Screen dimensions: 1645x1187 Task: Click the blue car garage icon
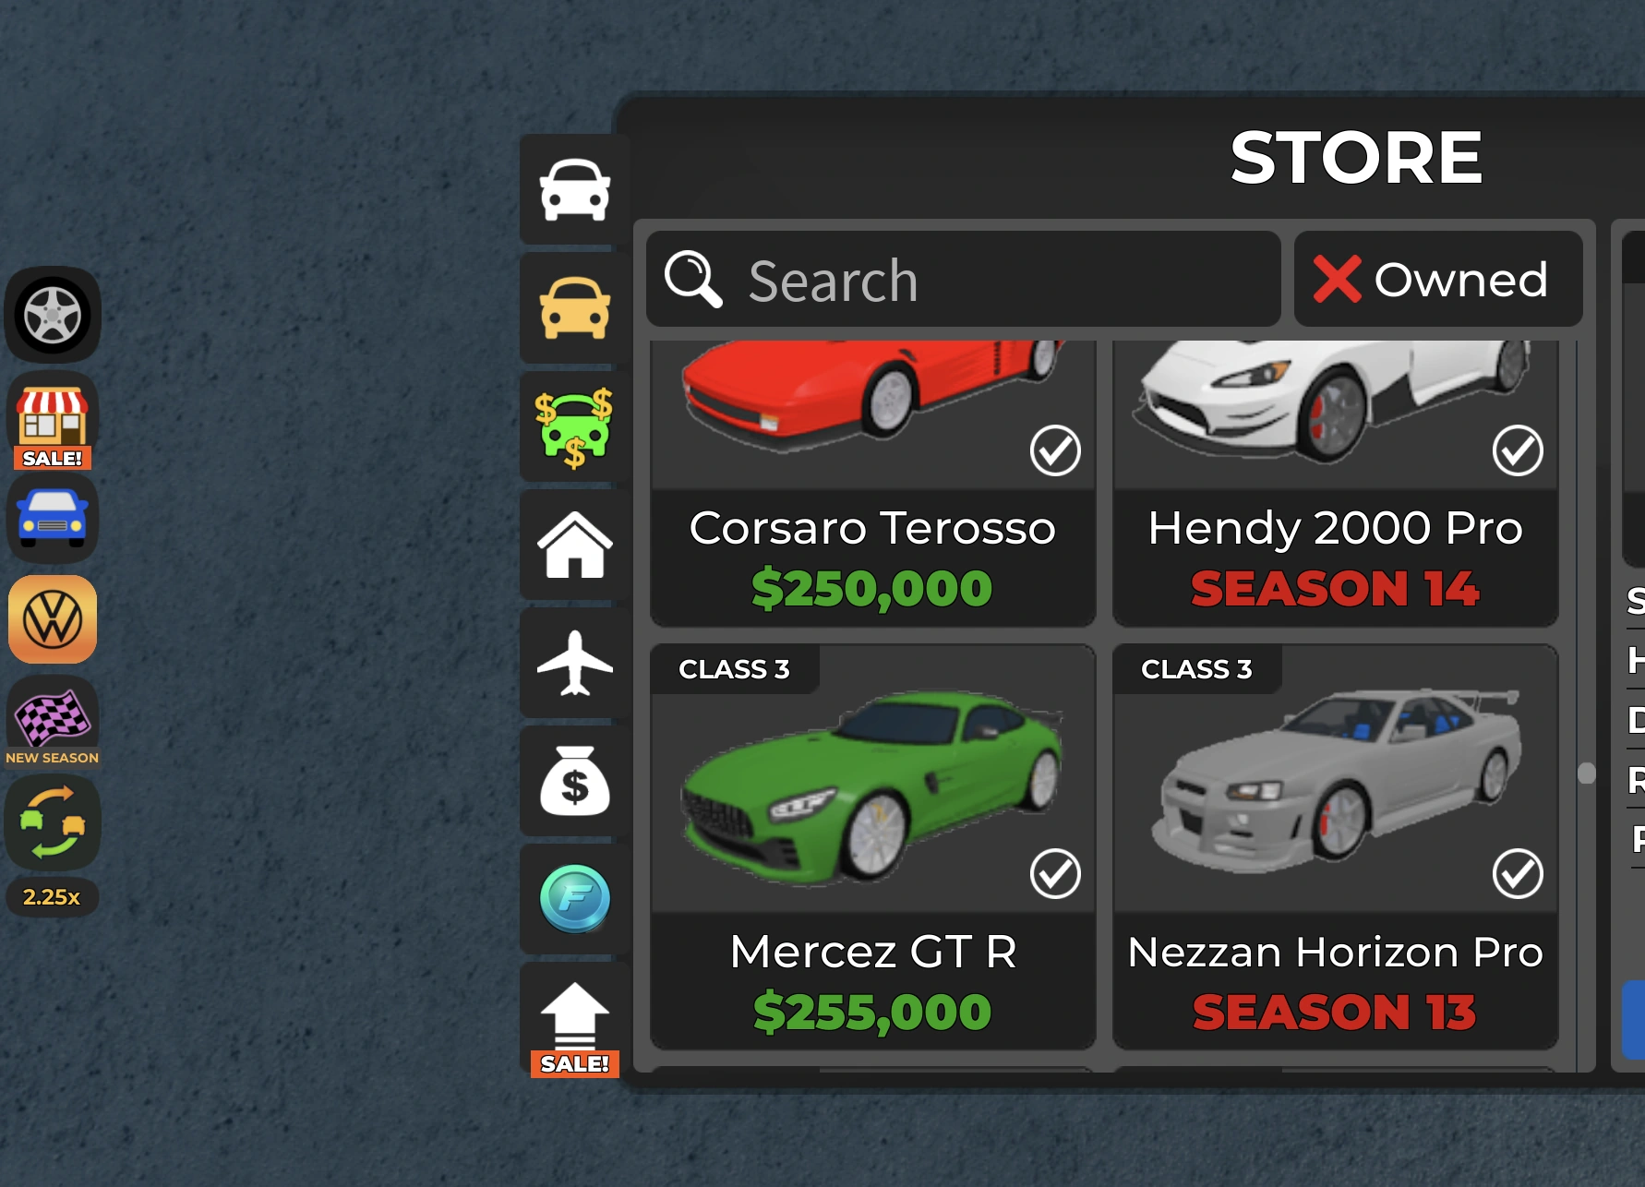[x=53, y=520]
